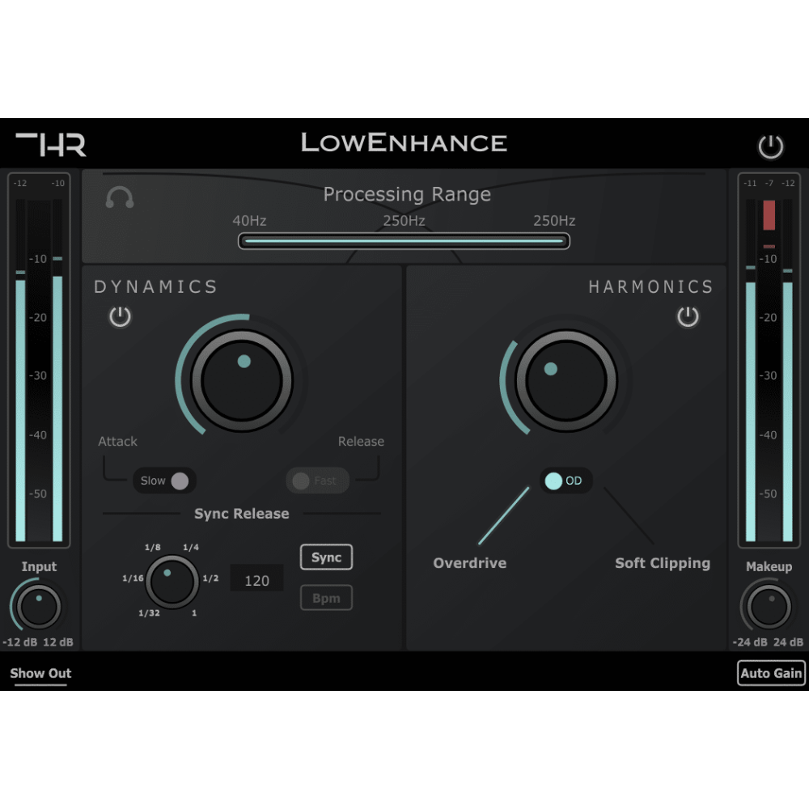The image size is (809, 809).
Task: Click the Processing Range slider bar
Action: (x=404, y=241)
